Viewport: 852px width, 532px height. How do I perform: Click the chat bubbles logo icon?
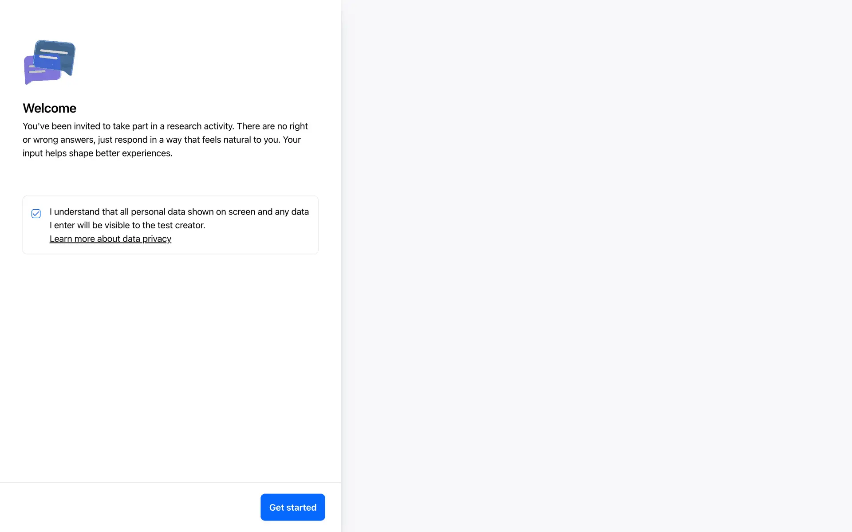(50, 62)
